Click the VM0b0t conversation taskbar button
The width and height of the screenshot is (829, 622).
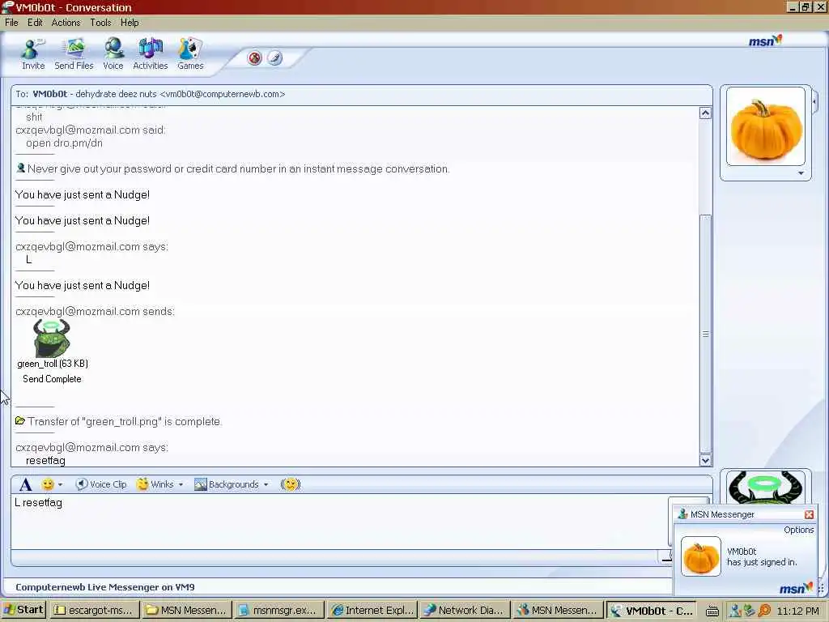tap(650, 610)
